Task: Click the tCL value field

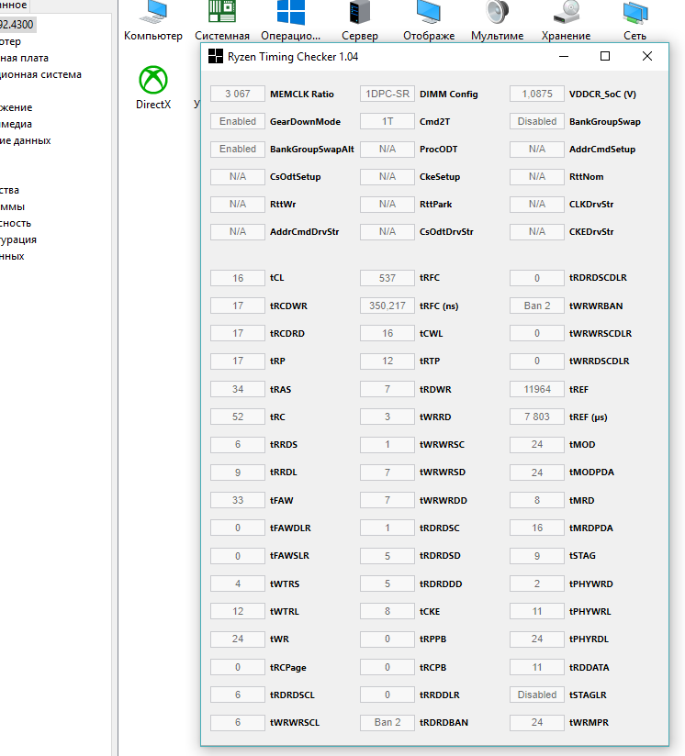Action: coord(238,278)
